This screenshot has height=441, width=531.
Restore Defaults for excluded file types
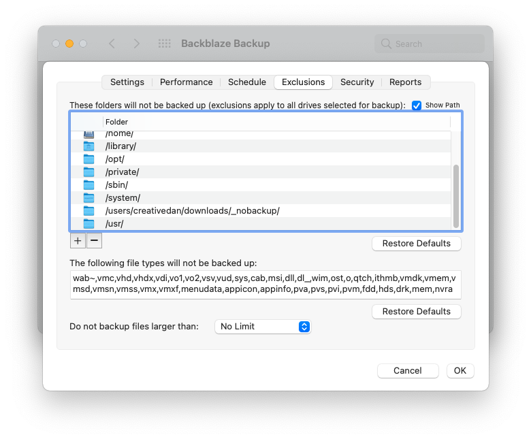click(x=417, y=312)
